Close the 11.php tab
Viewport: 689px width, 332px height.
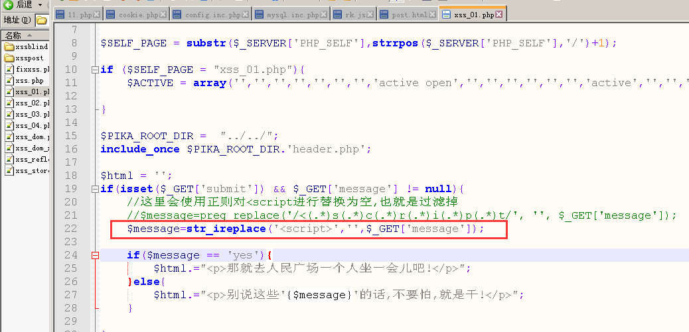[97, 15]
